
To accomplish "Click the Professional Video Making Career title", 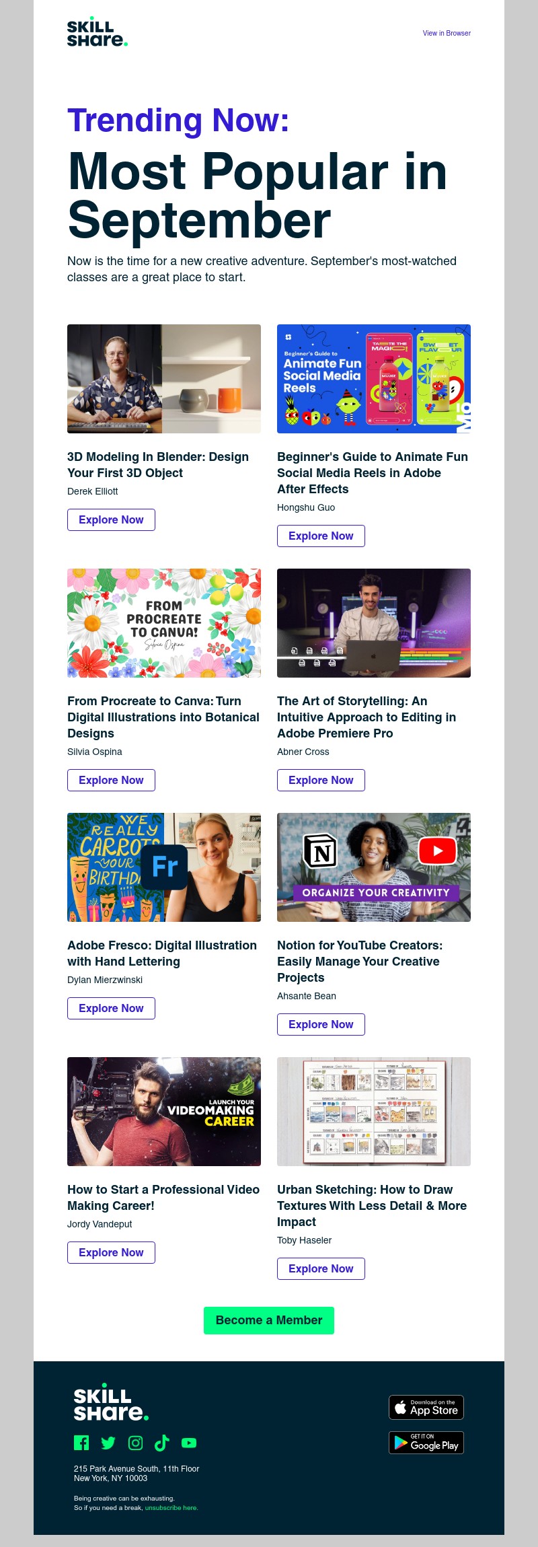I will (163, 1198).
